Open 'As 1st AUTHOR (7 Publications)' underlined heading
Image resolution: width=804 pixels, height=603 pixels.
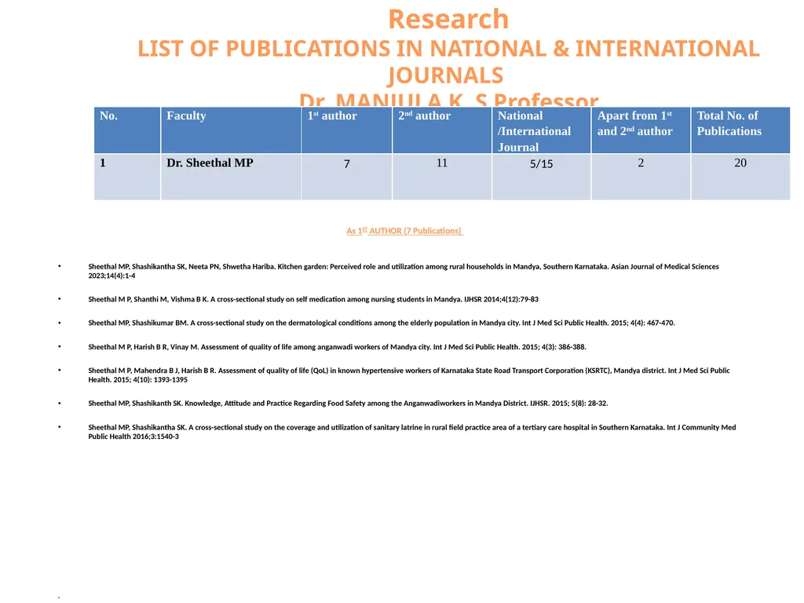click(404, 231)
